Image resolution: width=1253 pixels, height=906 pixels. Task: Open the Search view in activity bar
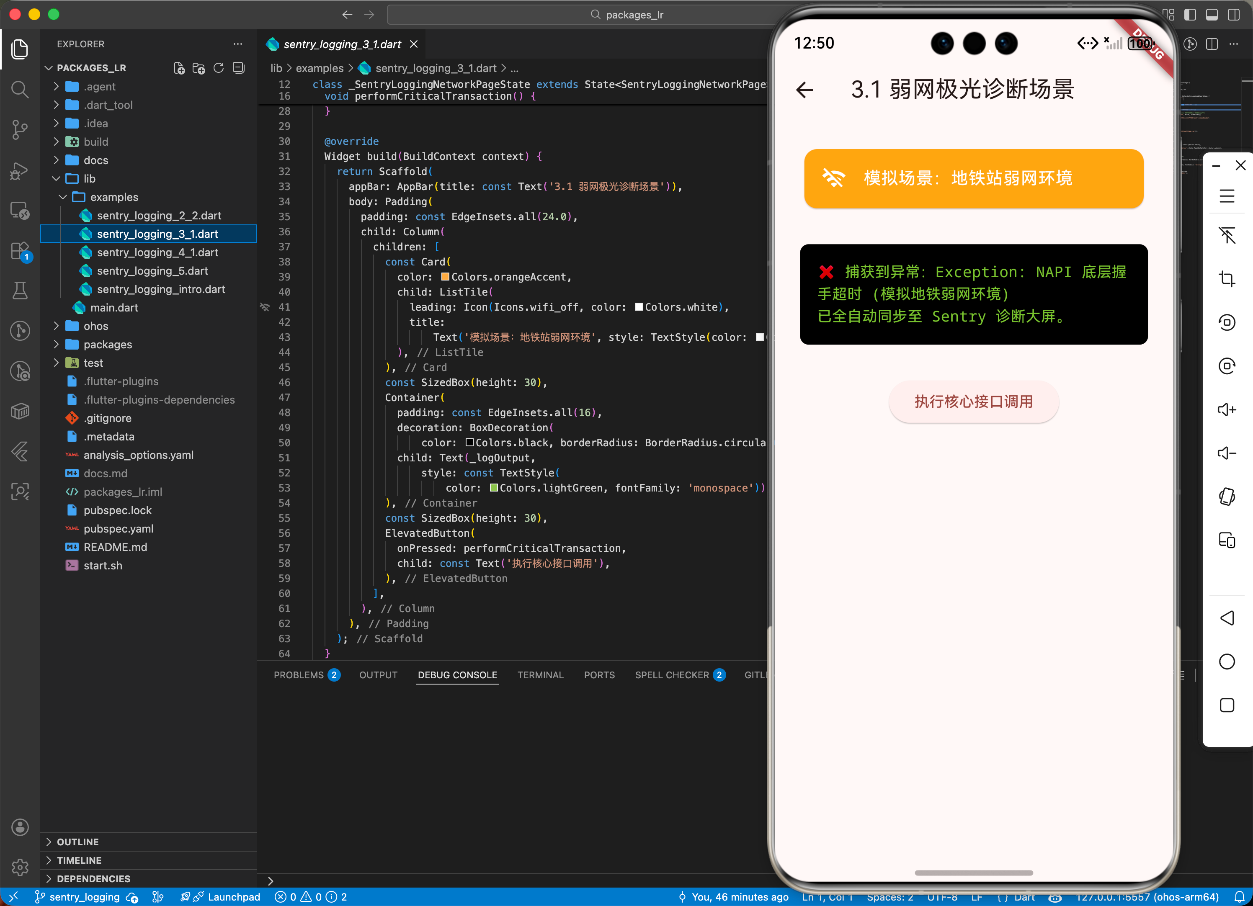20,89
